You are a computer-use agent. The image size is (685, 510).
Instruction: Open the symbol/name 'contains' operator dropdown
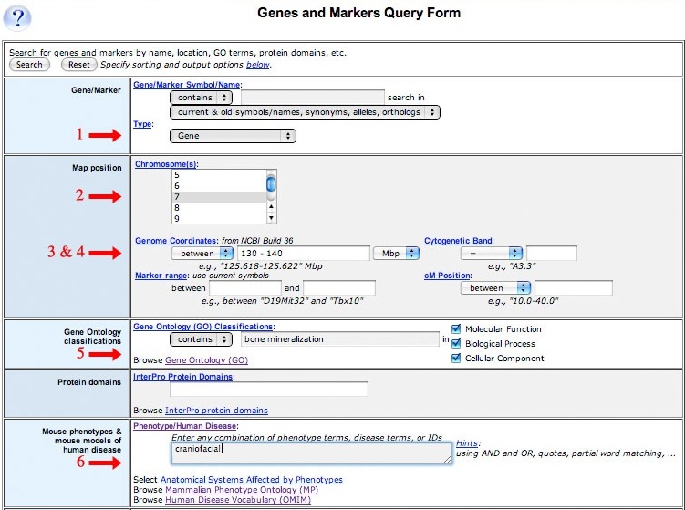[x=201, y=98]
